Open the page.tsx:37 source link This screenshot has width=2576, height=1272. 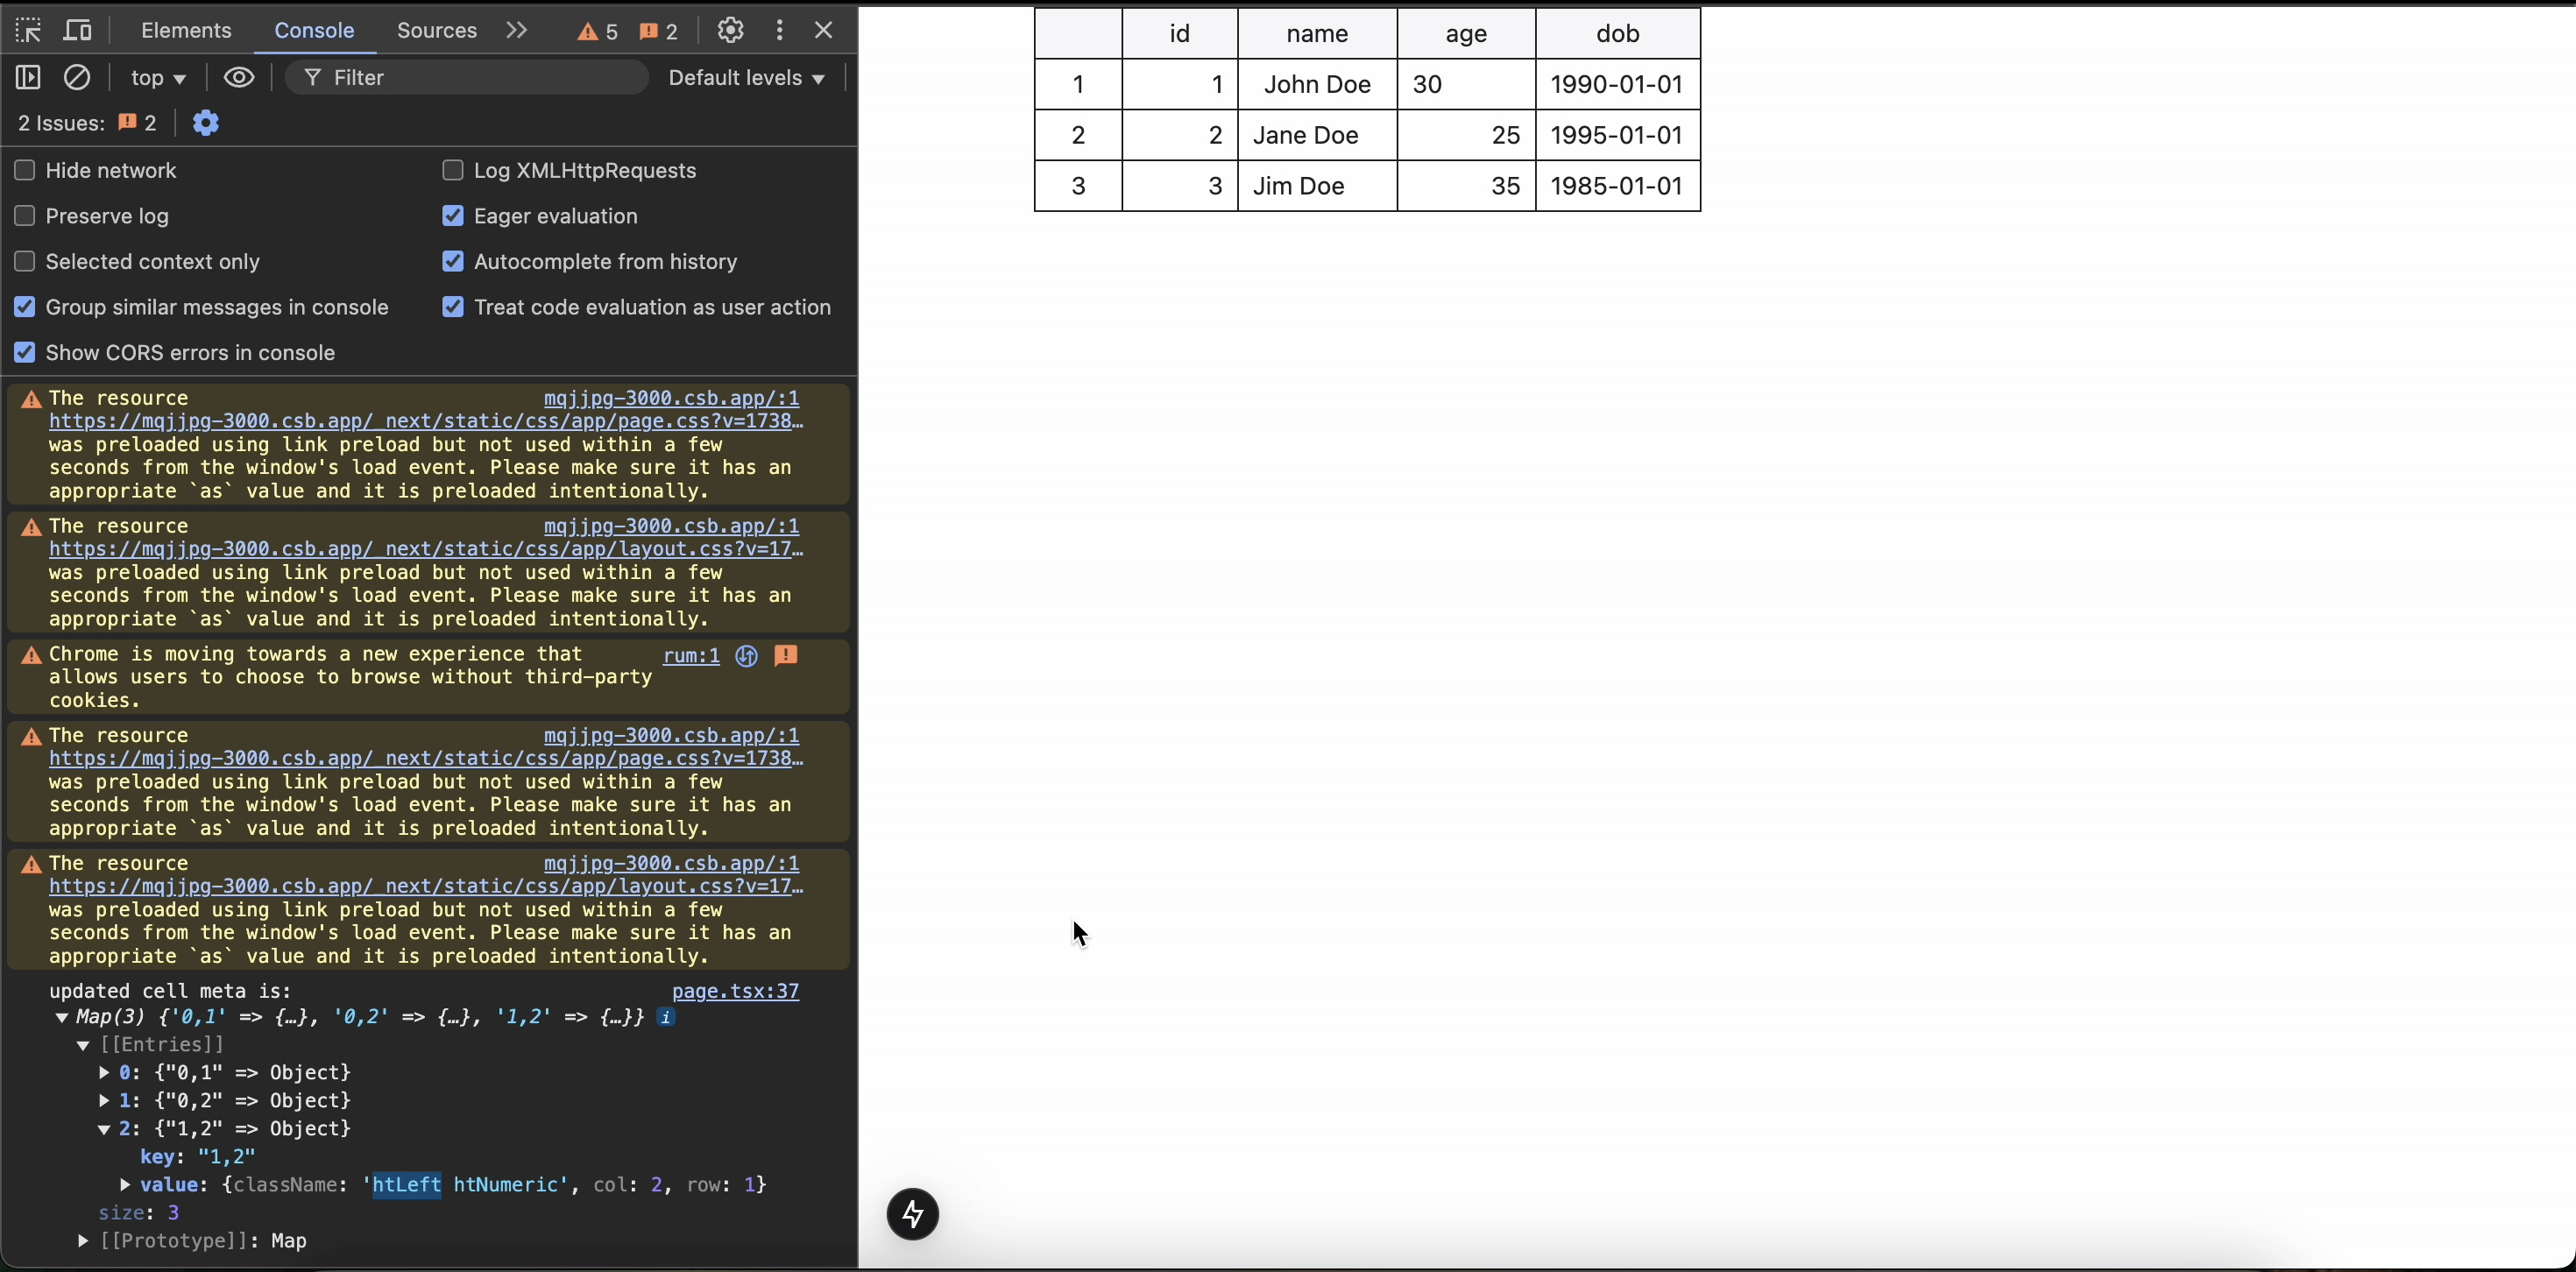pyautogui.click(x=735, y=991)
